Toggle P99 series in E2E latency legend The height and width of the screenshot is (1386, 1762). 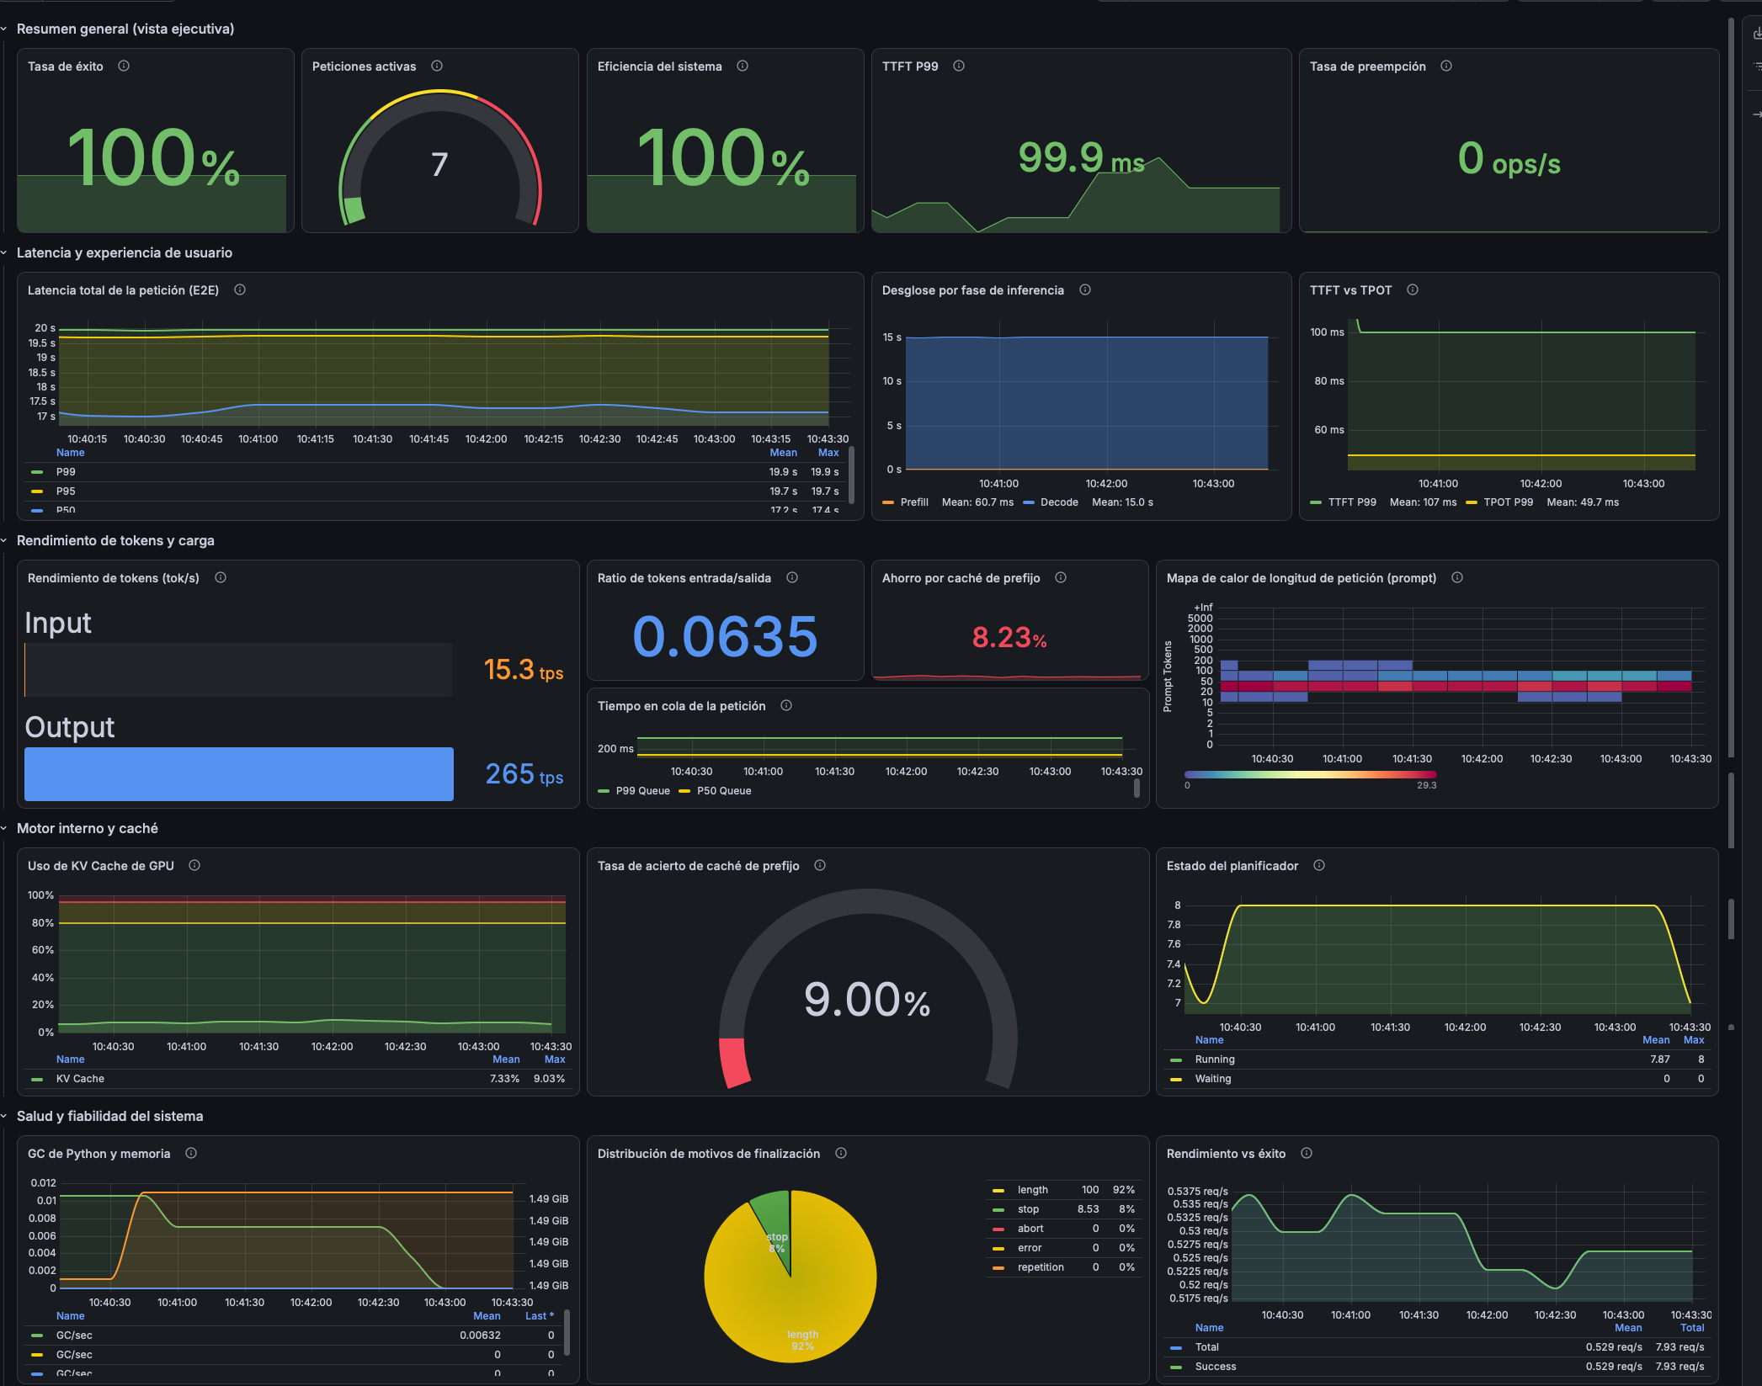pos(66,472)
